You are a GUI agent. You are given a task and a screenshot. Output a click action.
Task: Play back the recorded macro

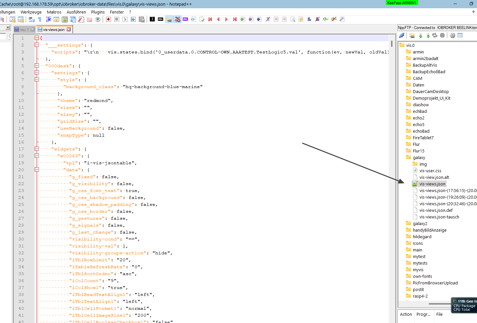point(125,19)
